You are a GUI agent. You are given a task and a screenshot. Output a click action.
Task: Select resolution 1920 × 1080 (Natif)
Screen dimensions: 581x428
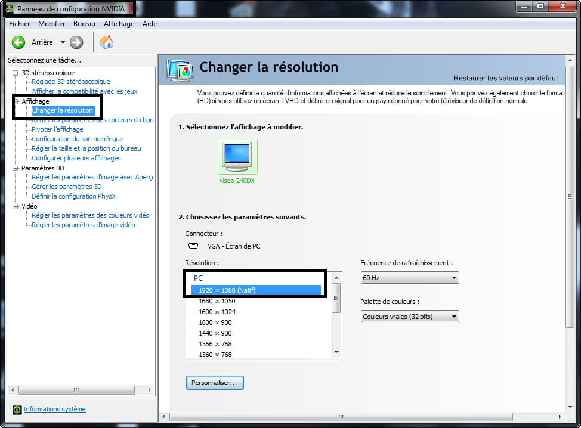click(256, 290)
